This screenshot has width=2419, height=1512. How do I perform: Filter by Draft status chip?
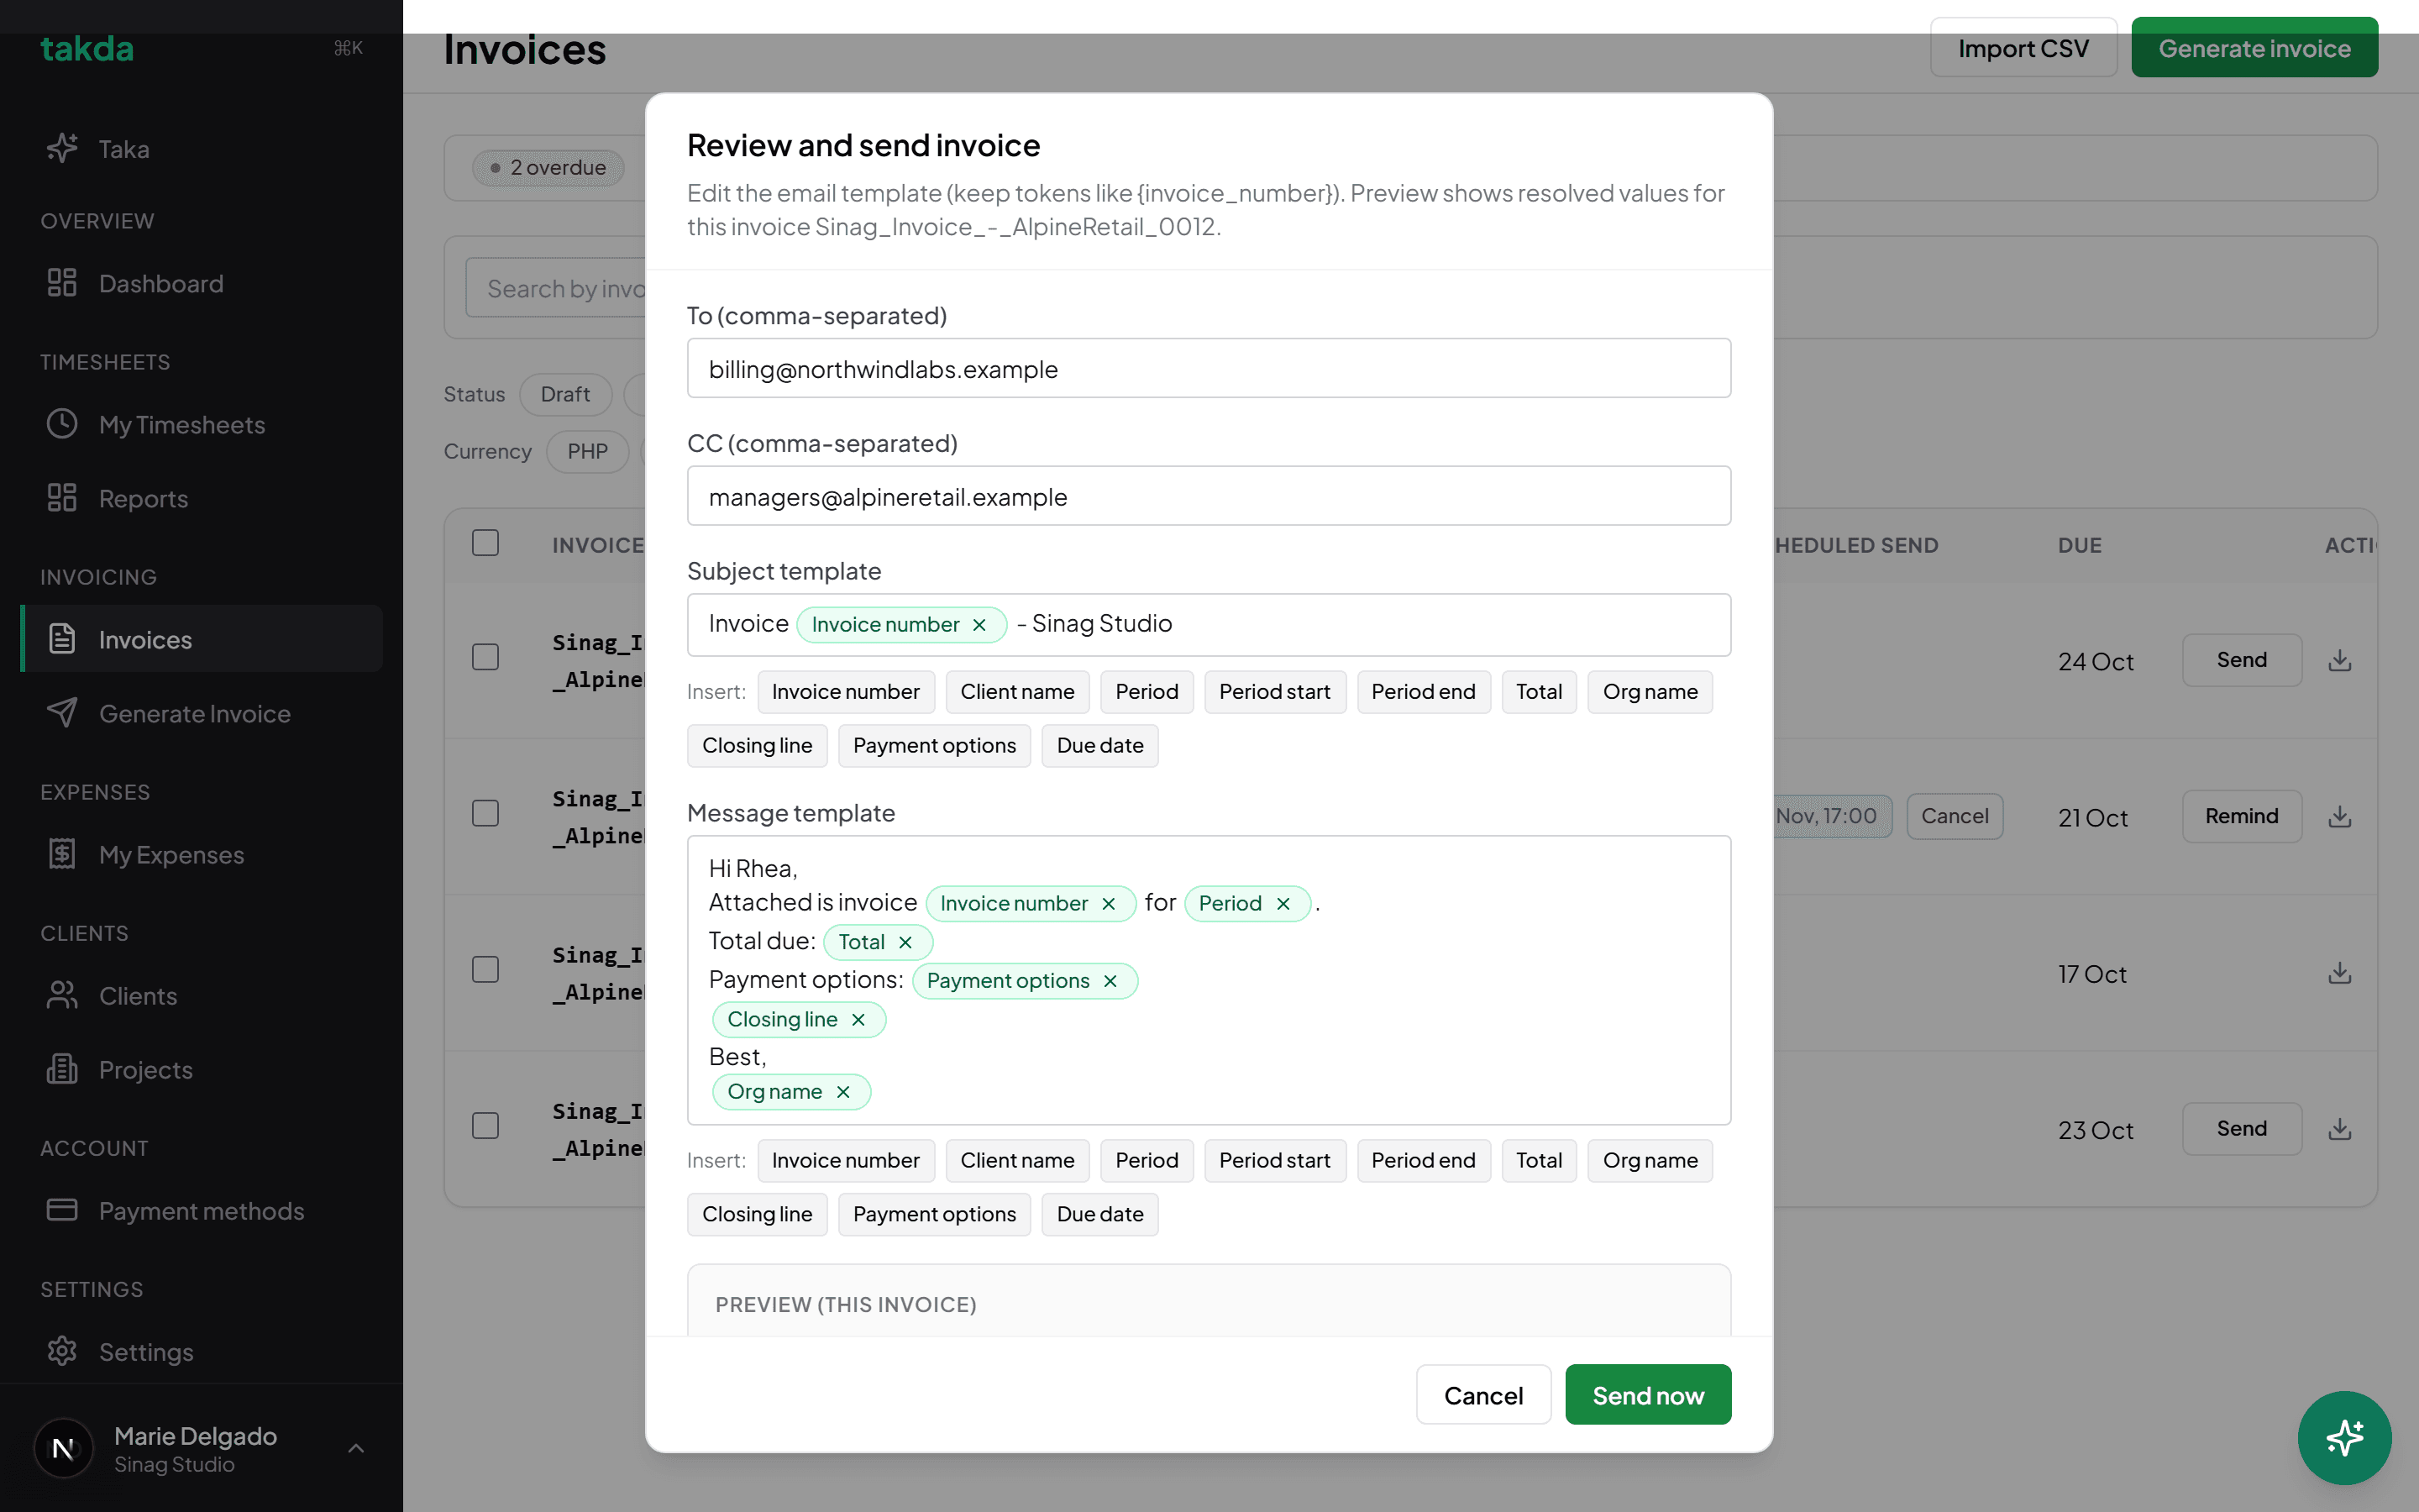[564, 394]
